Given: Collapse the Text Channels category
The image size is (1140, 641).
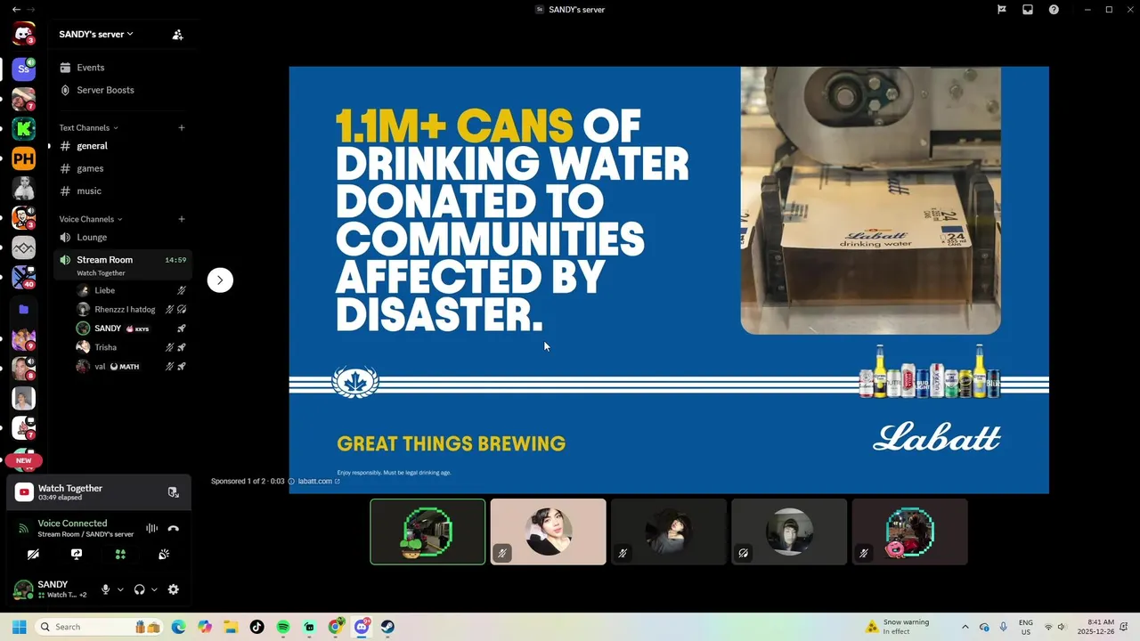Looking at the screenshot, I should coord(88,127).
